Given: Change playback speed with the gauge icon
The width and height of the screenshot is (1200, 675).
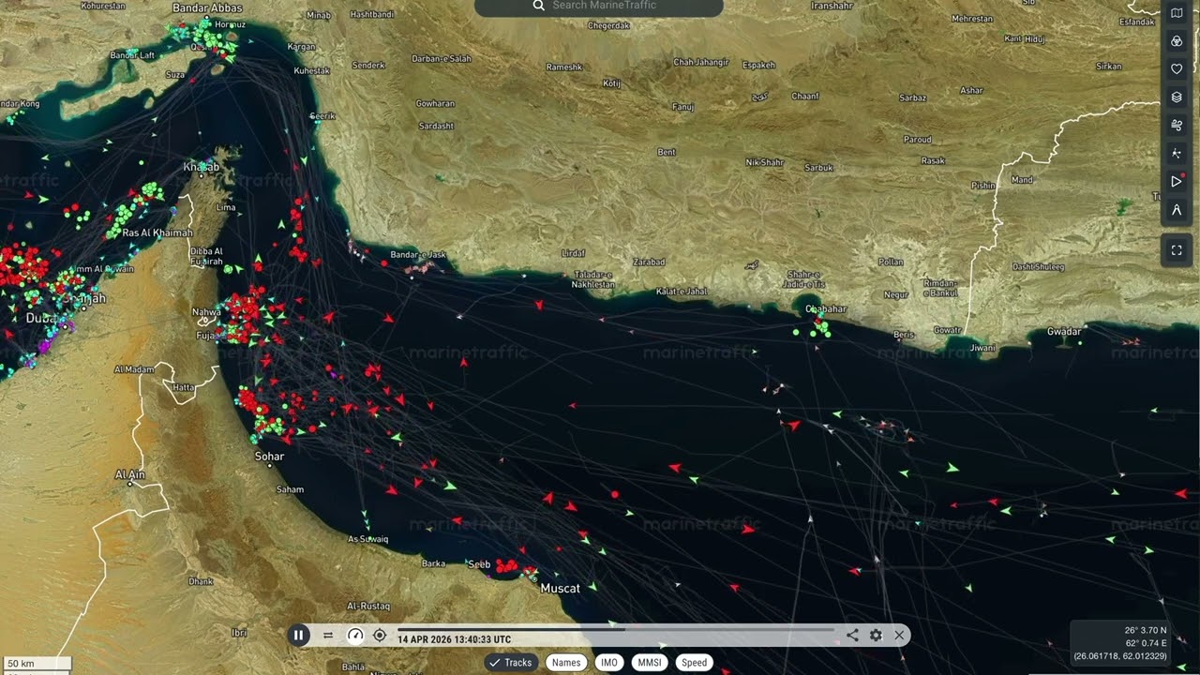Looking at the screenshot, I should [354, 635].
